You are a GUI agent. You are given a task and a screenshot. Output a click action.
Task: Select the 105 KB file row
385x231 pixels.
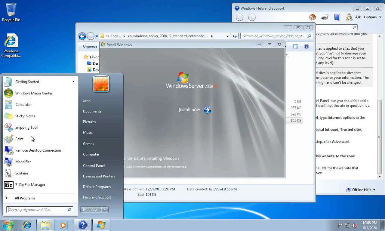(x=294, y=121)
